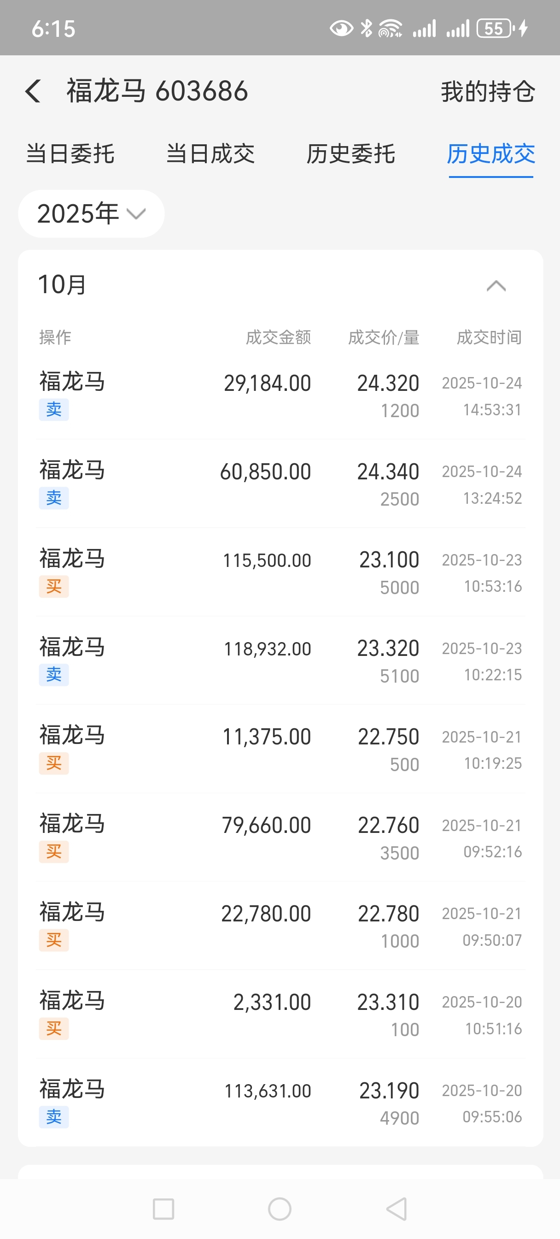This screenshot has width=560, height=1239.
Task: Open the 60,850.00 sell trade record
Action: point(280,484)
